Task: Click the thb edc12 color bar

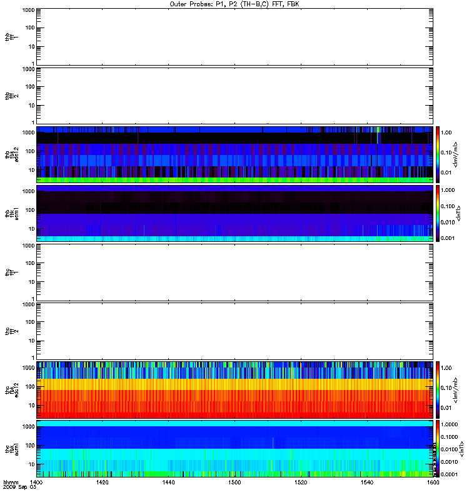Action: coord(438,154)
